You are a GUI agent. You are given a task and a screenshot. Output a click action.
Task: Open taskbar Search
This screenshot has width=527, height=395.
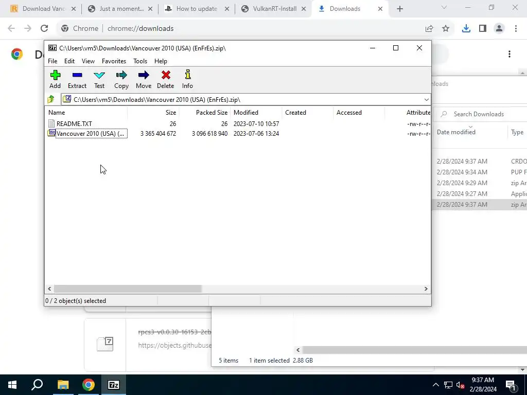37,385
